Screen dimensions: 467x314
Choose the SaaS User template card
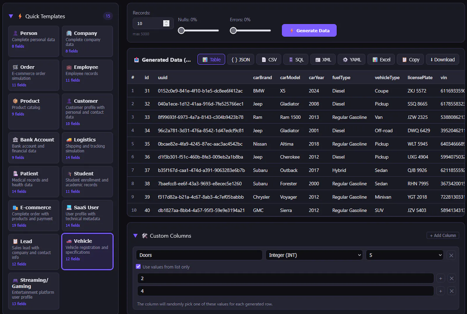pos(87,216)
